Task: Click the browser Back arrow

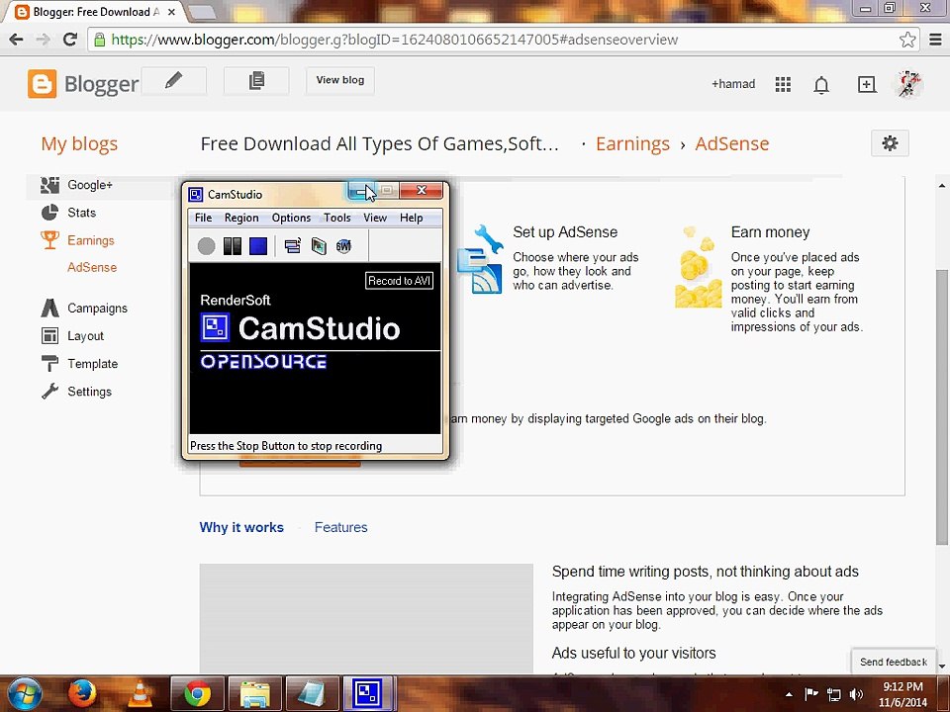Action: pos(17,40)
